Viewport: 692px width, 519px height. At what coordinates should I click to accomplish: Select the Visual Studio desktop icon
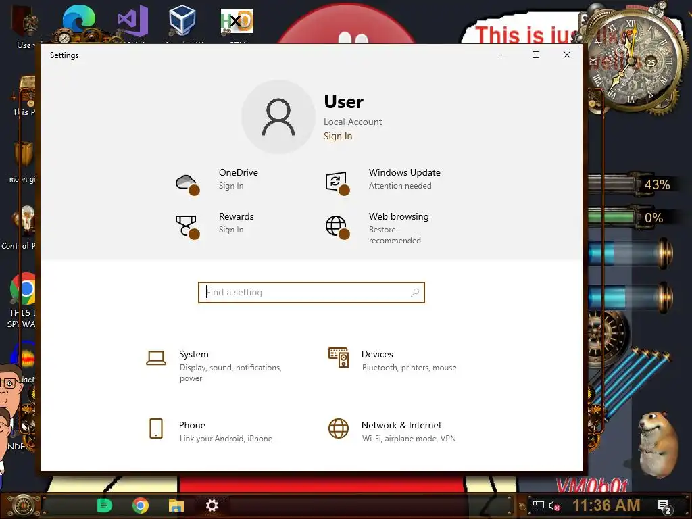click(x=132, y=21)
